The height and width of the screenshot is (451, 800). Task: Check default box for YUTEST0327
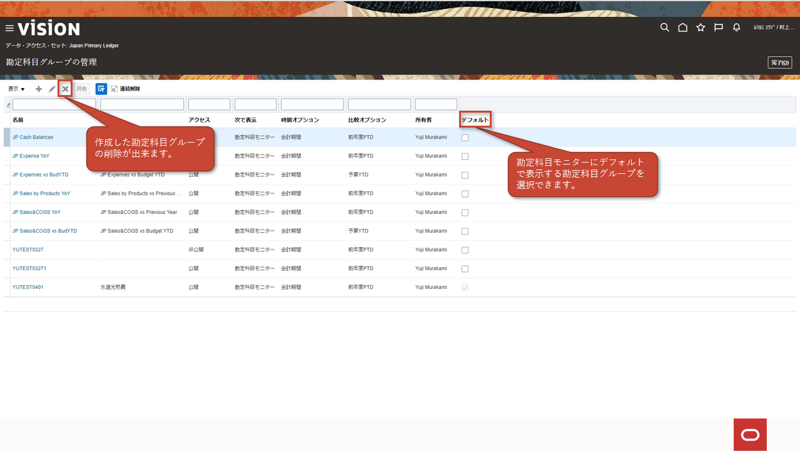465,250
